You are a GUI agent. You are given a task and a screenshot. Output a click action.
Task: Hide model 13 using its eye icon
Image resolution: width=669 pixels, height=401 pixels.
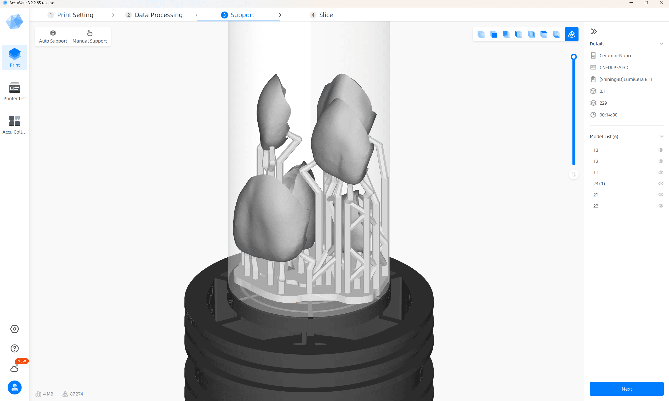(661, 150)
